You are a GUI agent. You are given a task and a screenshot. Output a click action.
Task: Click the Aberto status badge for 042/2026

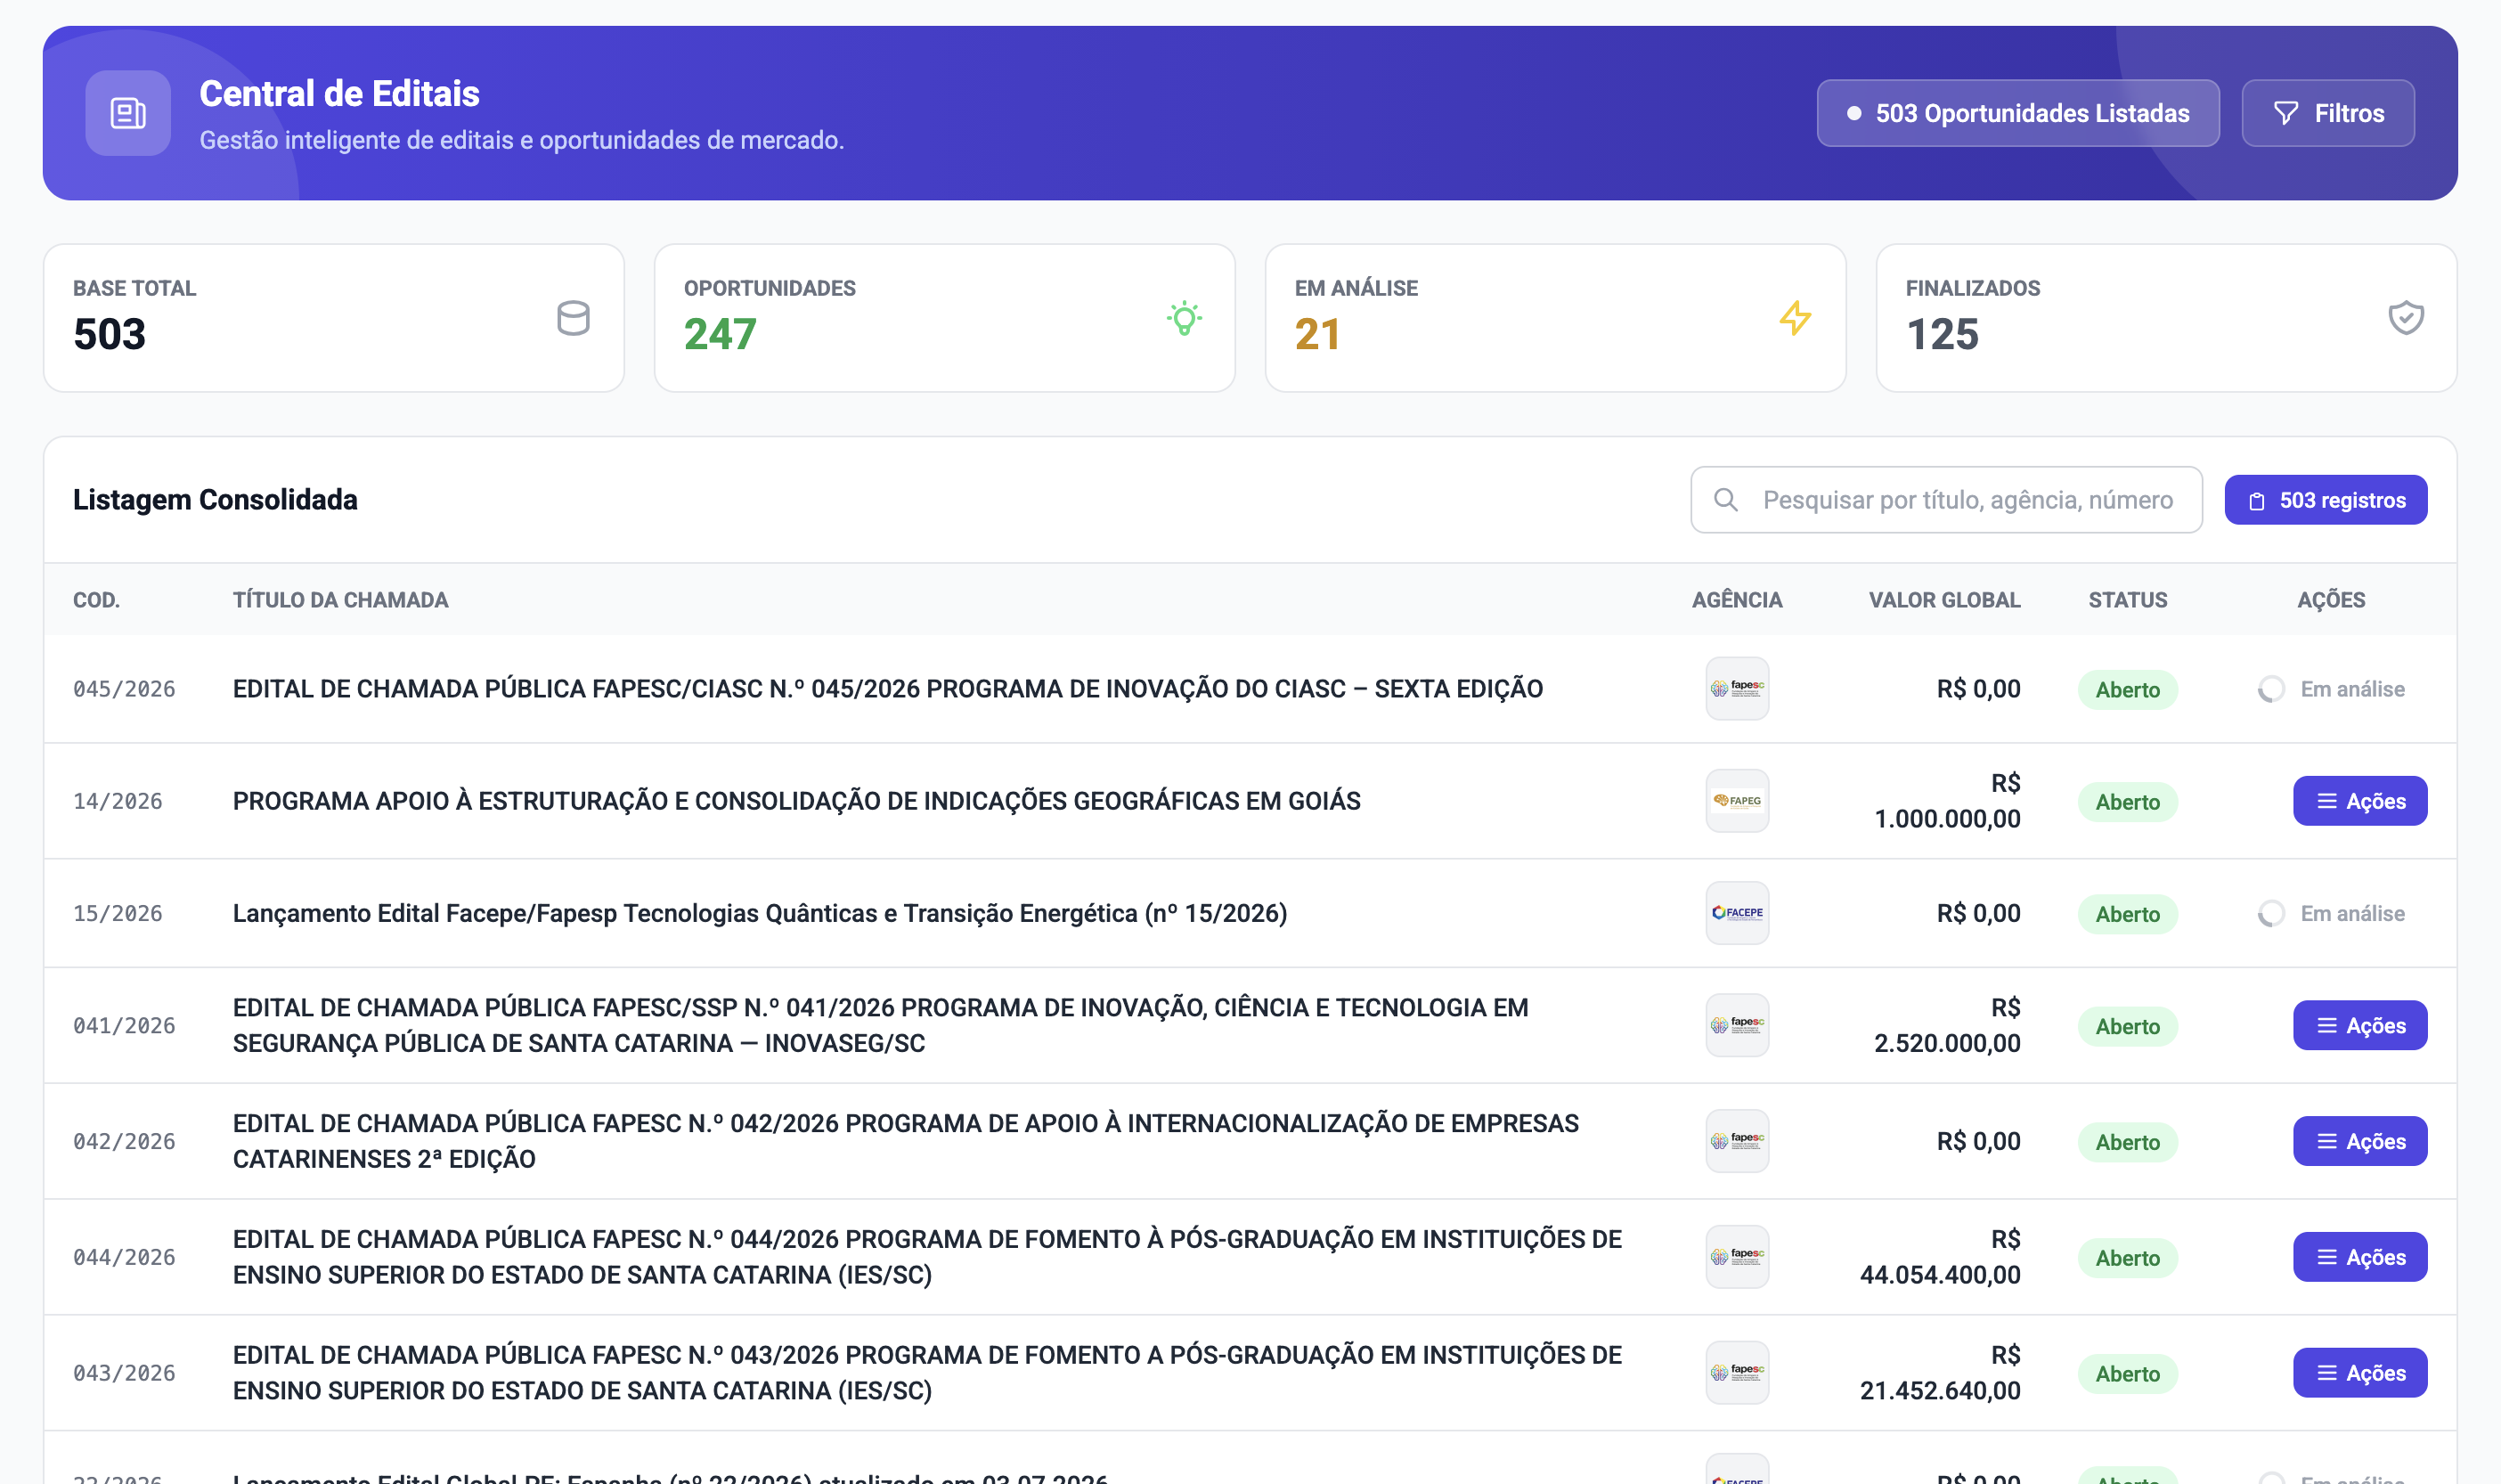(2127, 1142)
